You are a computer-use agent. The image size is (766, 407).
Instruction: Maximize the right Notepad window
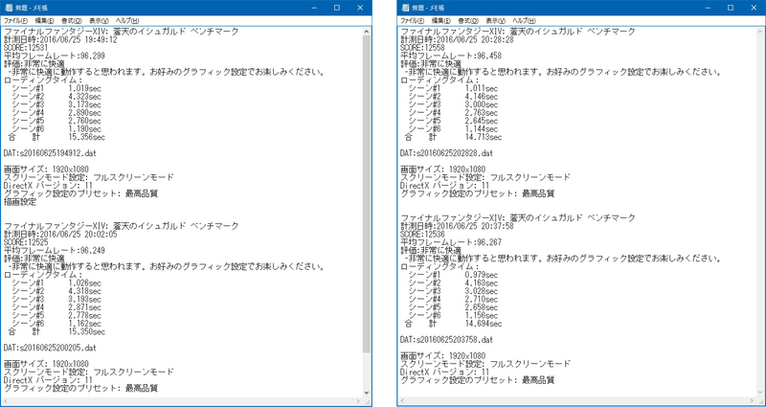pos(731,8)
